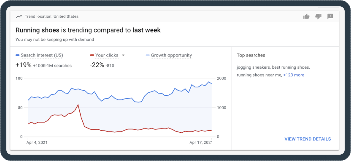This screenshot has height=161, width=351.
Task: Open the +123 more searches link
Action: pyautogui.click(x=294, y=75)
